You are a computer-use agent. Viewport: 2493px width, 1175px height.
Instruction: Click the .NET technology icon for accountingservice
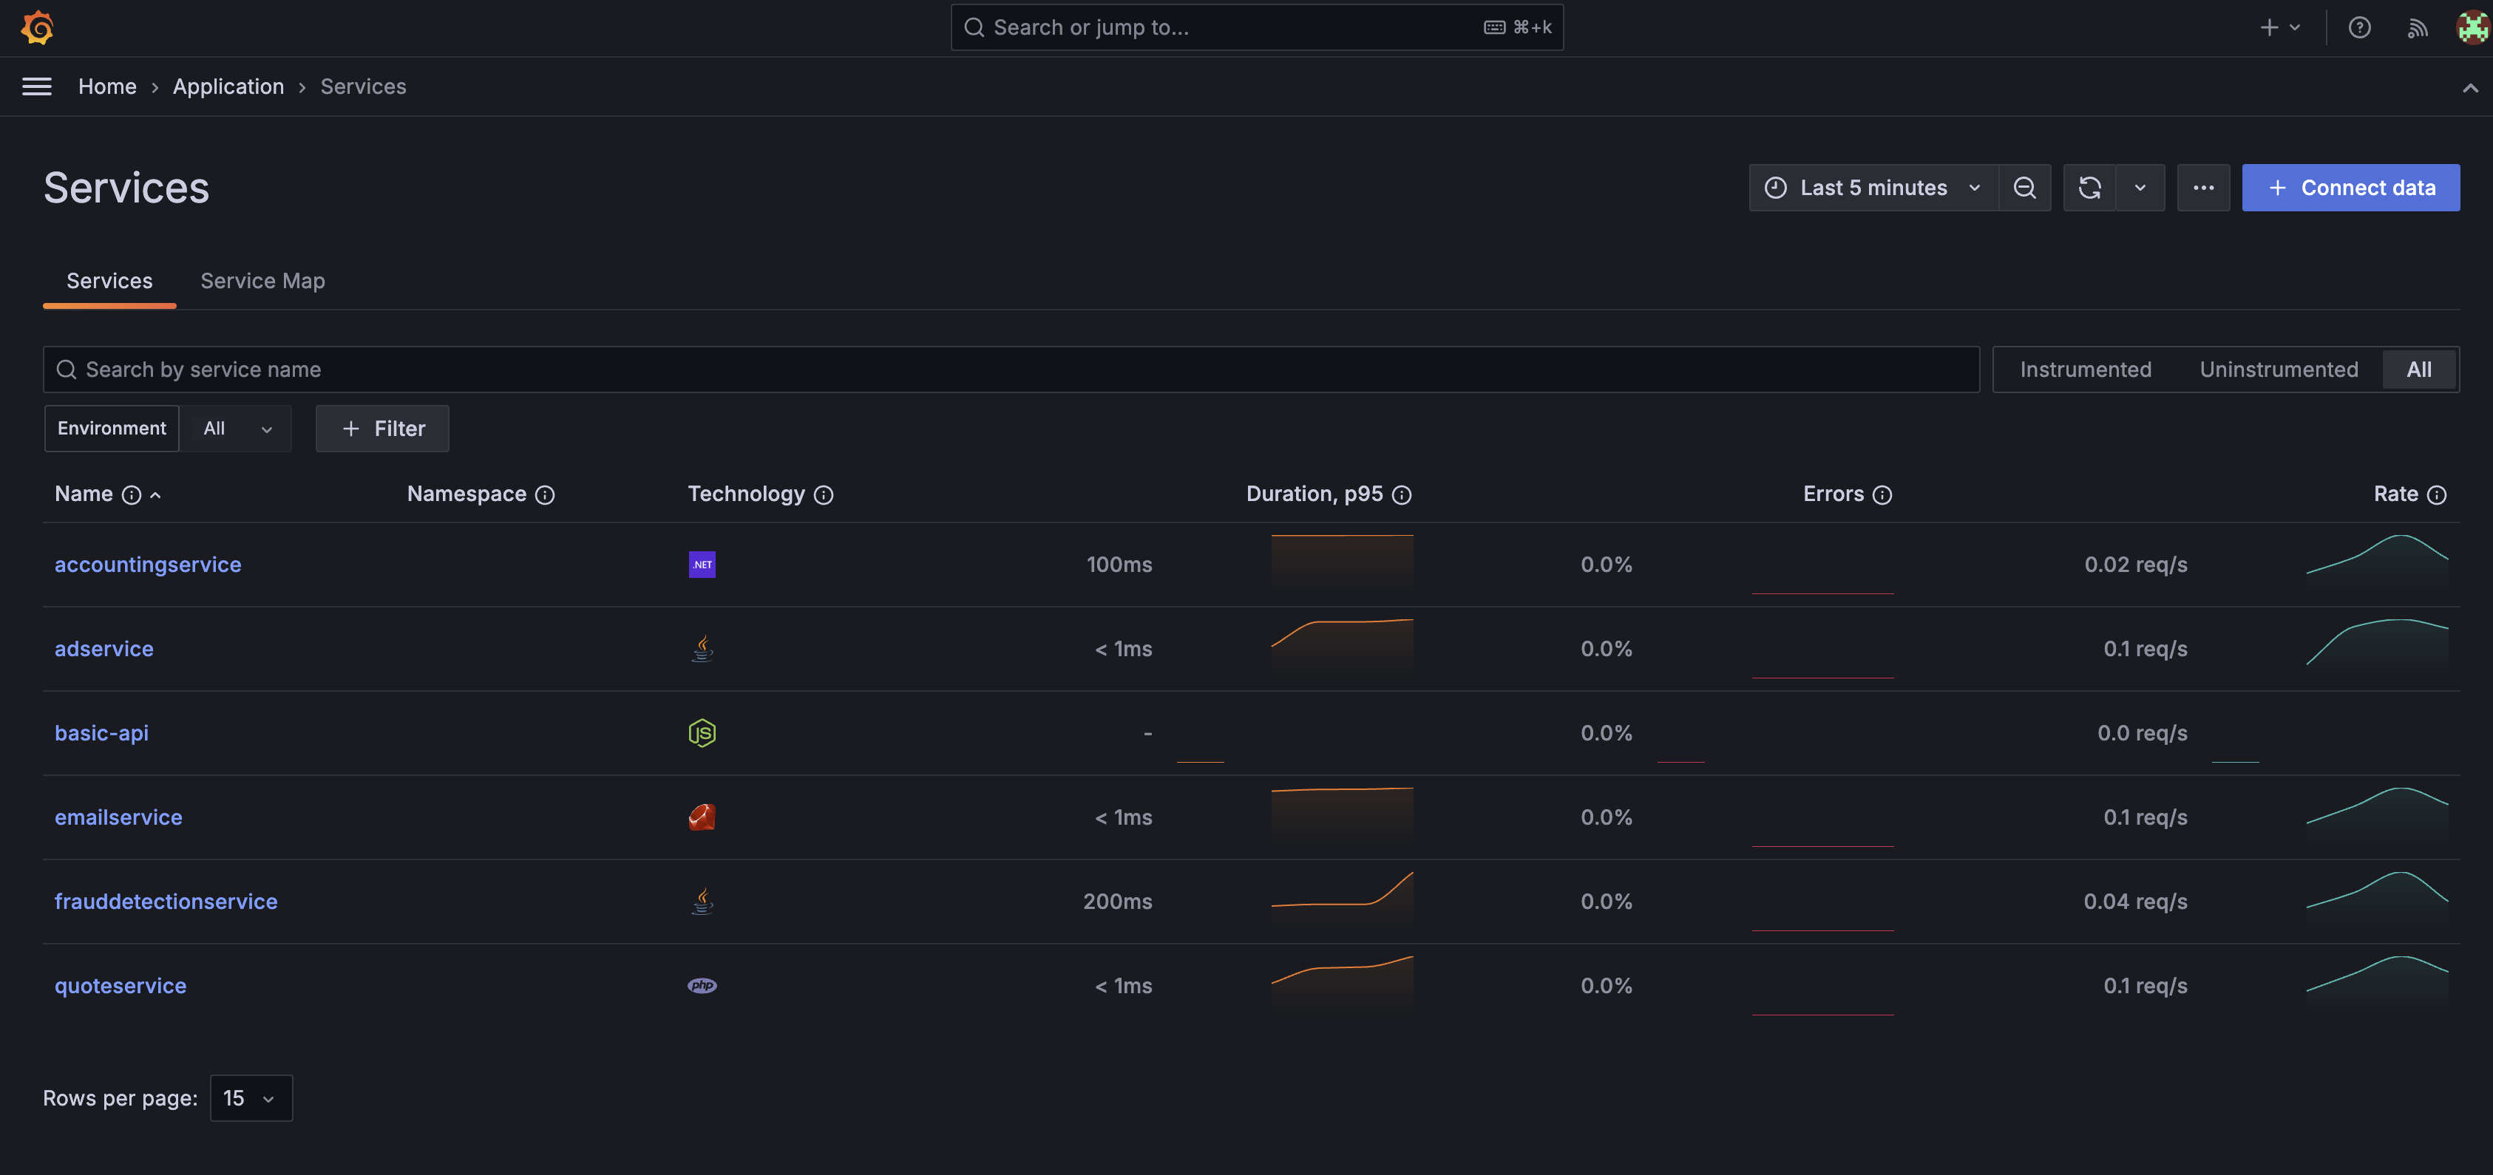click(x=701, y=565)
